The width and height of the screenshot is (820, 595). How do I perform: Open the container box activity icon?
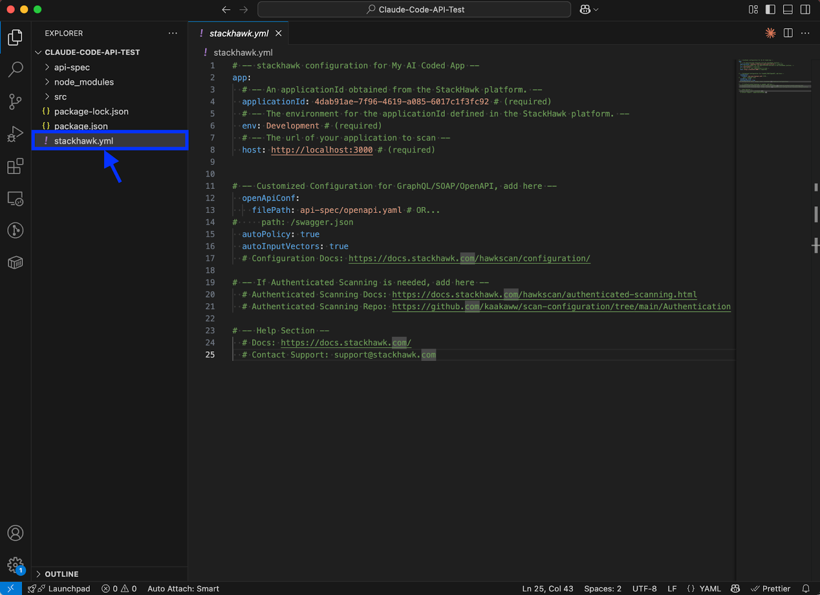(15, 263)
